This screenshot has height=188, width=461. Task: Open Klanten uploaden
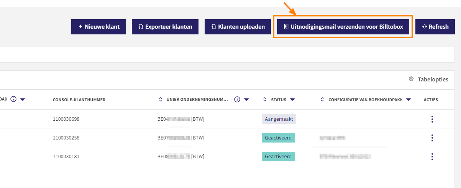tap(238, 27)
